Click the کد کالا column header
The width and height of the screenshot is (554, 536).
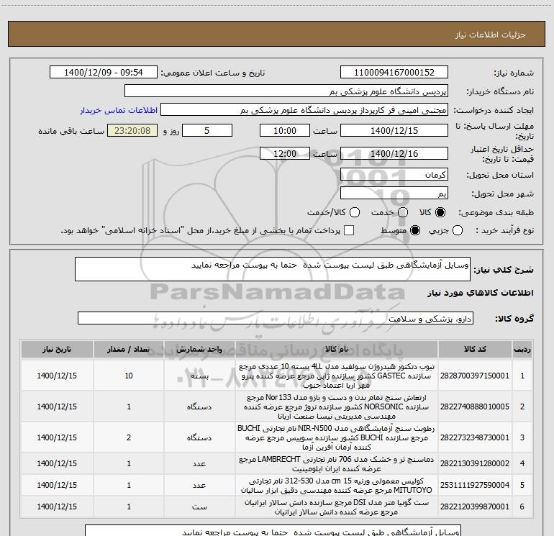[475, 349]
